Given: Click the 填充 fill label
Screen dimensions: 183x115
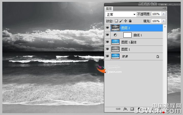Looking at the screenshot, I should click(x=147, y=21).
